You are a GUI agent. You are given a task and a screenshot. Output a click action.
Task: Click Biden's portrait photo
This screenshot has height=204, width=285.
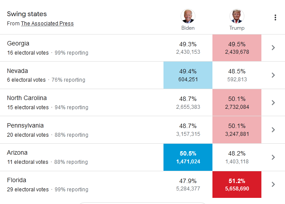click(x=188, y=16)
